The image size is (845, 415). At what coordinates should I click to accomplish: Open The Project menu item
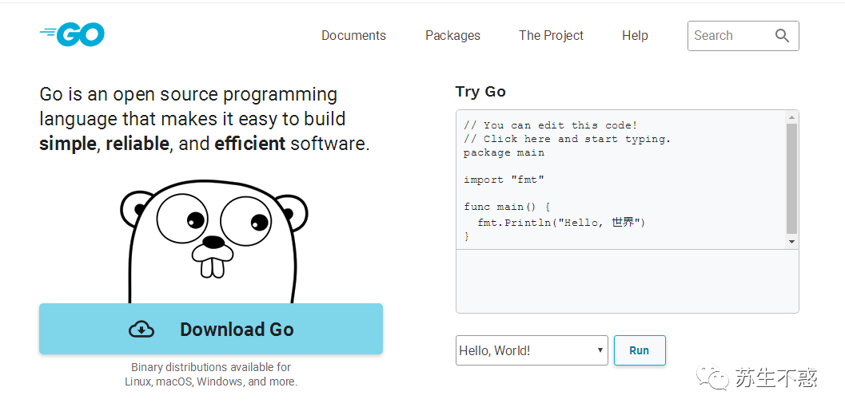551,36
